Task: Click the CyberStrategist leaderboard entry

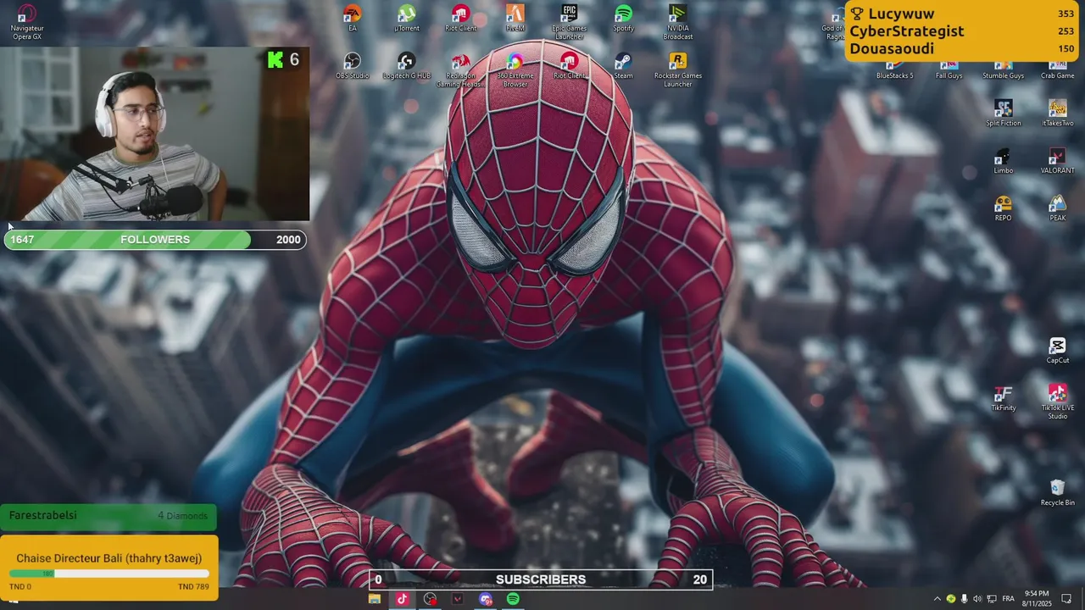Action: (x=963, y=31)
